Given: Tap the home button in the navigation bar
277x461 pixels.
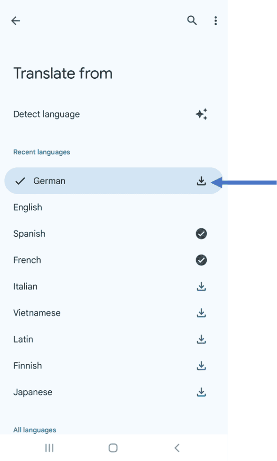Looking at the screenshot, I should pos(113,448).
